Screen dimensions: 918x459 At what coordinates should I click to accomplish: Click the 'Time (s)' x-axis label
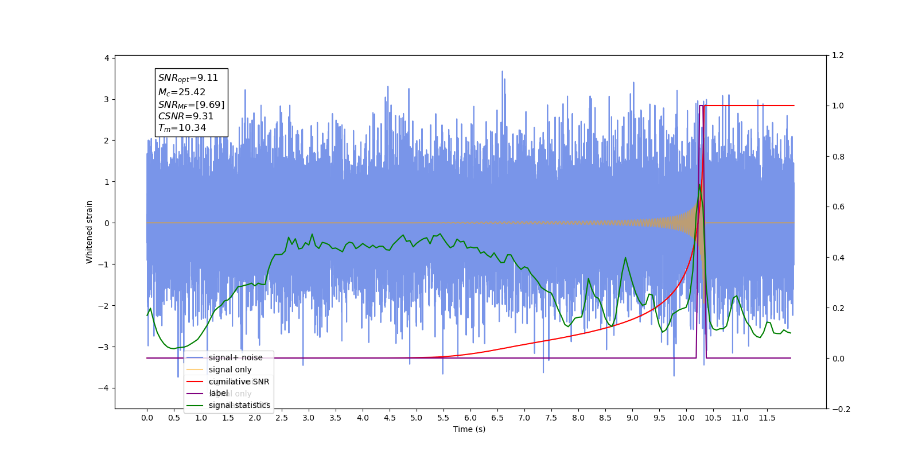(469, 429)
